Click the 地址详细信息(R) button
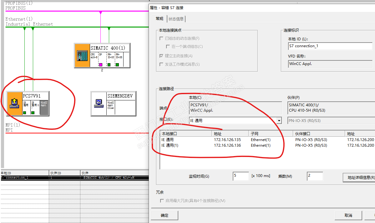Image resolution: width=375 pixels, height=223 pixels. pos(359,178)
